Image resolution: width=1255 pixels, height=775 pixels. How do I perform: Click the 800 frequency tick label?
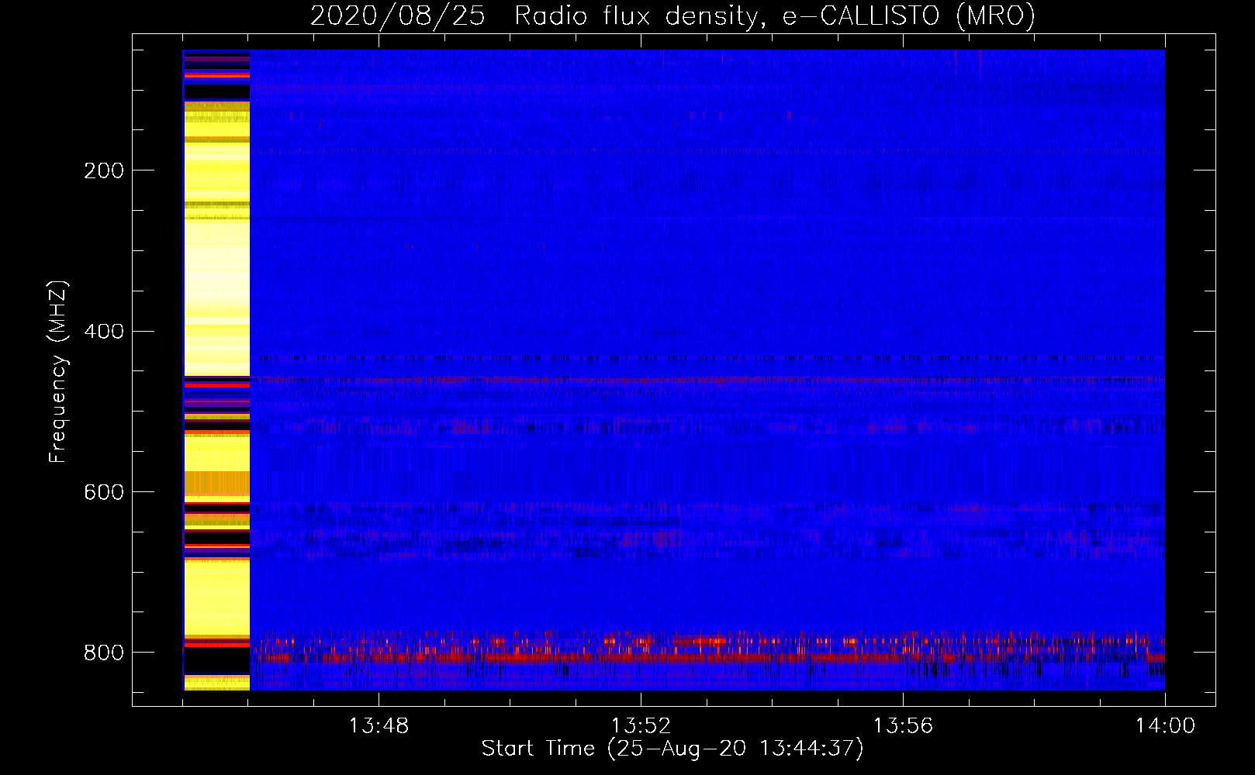pyautogui.click(x=104, y=653)
